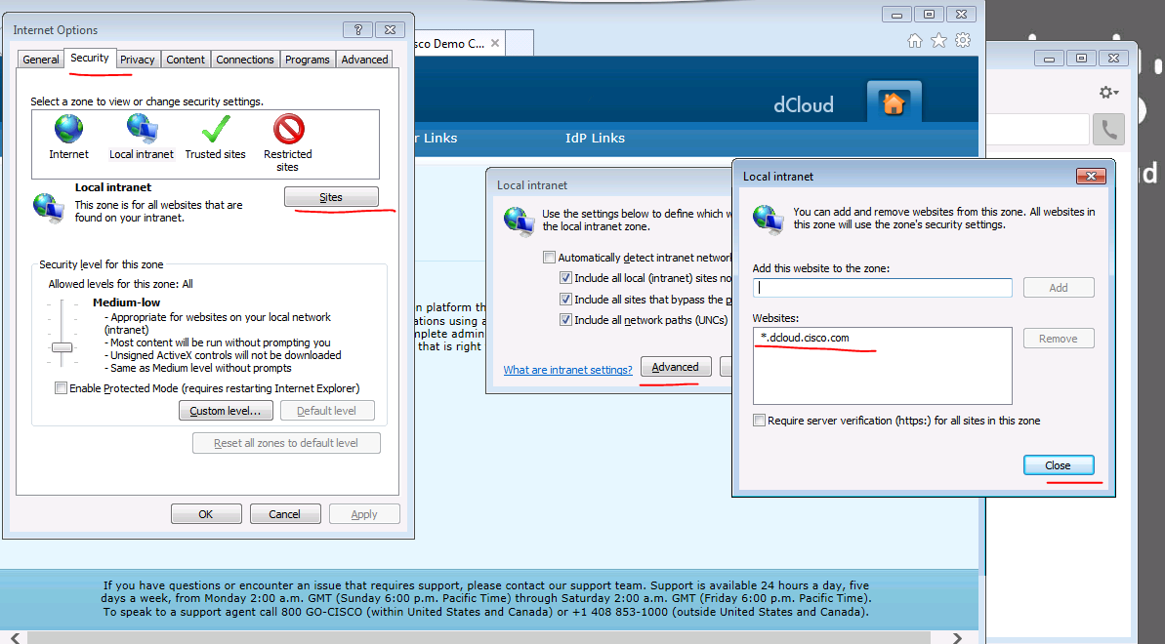1165x644 pixels.
Task: Open the browser Home icon in toolbar
Action: tap(915, 41)
